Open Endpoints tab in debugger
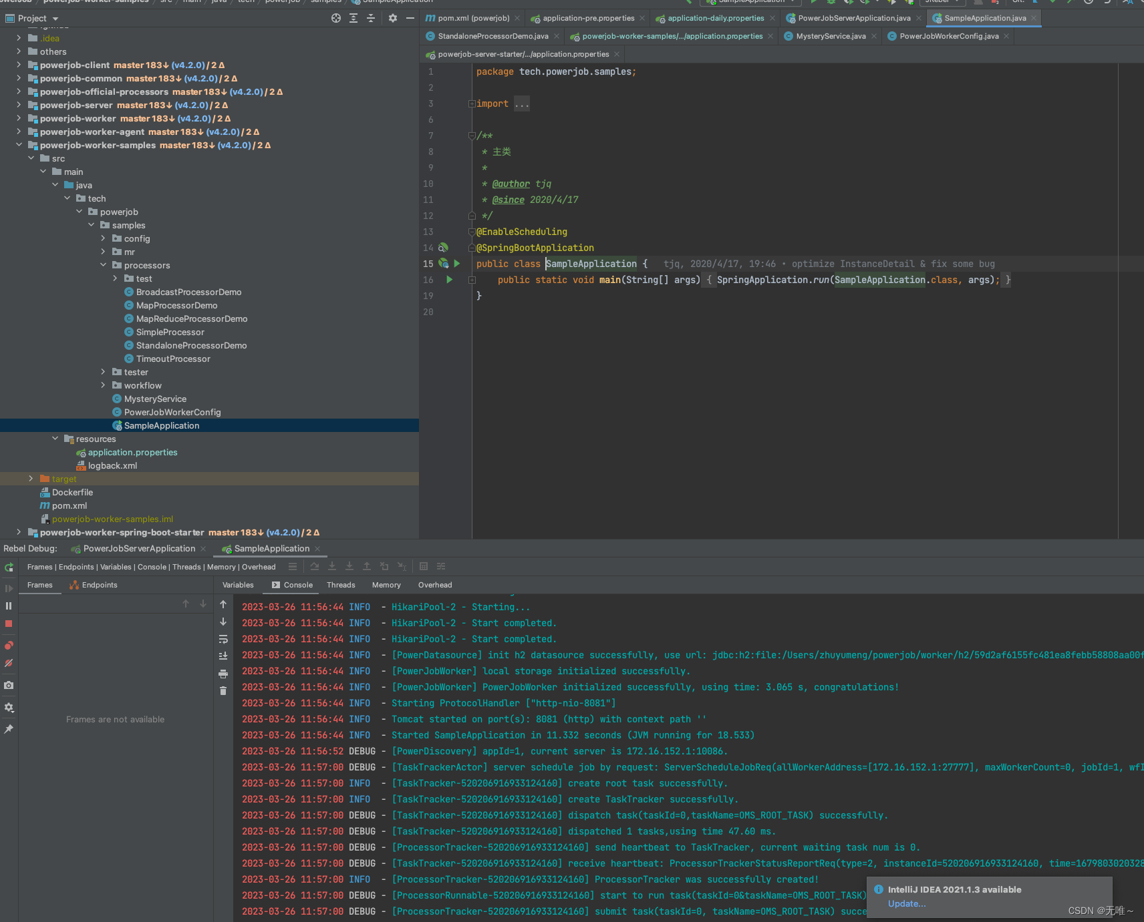The height and width of the screenshot is (922, 1144). (x=94, y=585)
